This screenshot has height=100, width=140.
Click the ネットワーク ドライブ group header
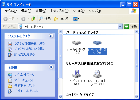[80, 95]
